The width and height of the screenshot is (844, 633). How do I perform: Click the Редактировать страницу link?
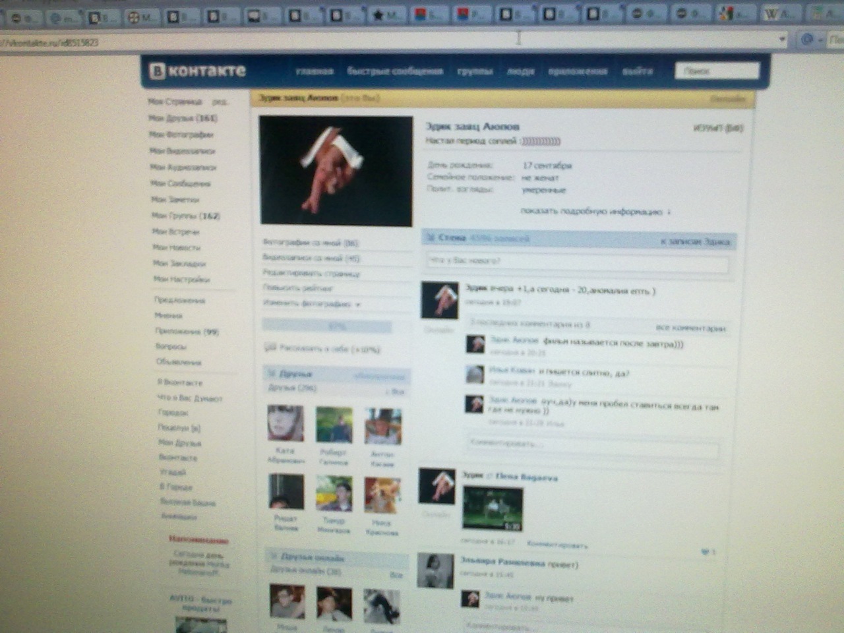[311, 273]
